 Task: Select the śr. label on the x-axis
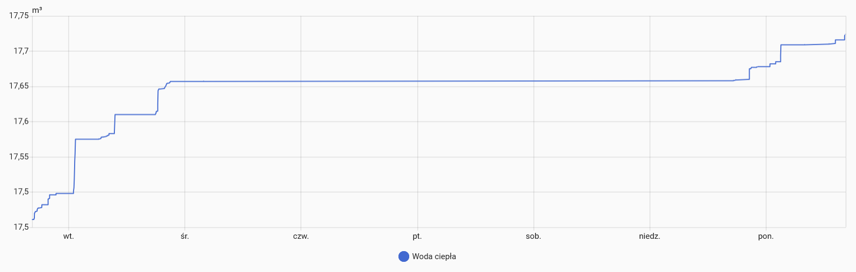tap(185, 236)
